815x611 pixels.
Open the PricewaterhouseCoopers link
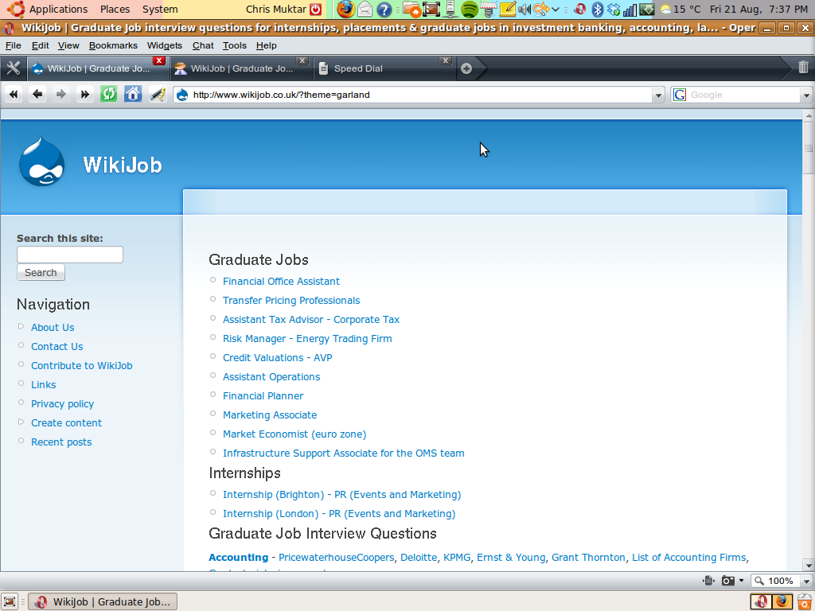coord(337,558)
